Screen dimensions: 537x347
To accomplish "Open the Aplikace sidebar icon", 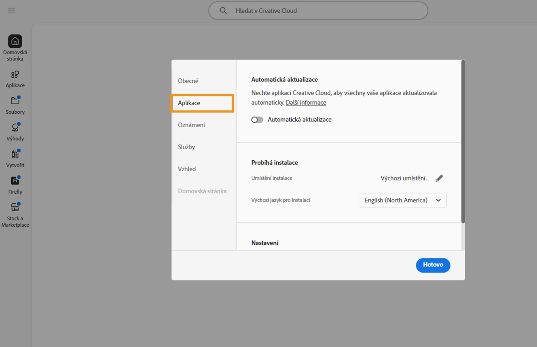I will [x=15, y=75].
